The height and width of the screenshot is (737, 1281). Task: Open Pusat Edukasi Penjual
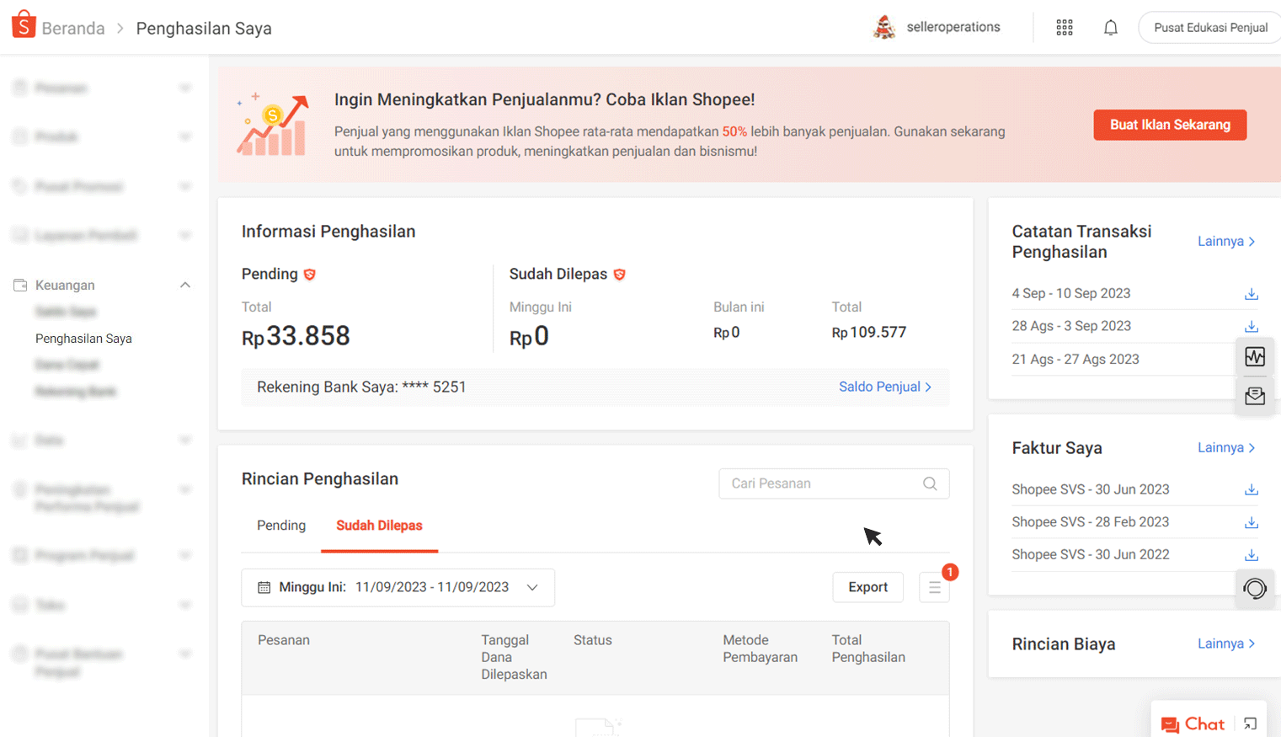point(1210,28)
